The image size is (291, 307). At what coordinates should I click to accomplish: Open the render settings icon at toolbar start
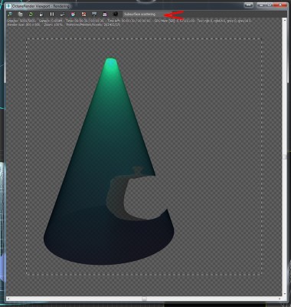coord(10,15)
